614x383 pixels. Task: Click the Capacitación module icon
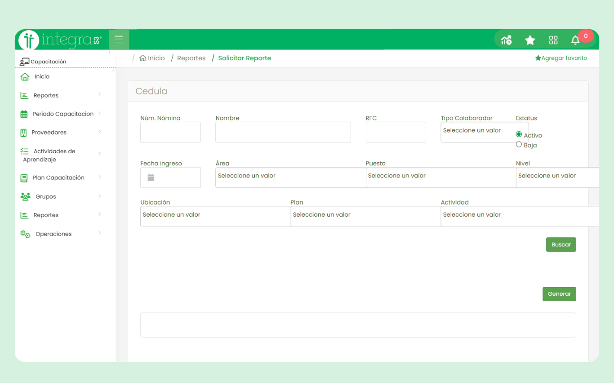tap(25, 62)
